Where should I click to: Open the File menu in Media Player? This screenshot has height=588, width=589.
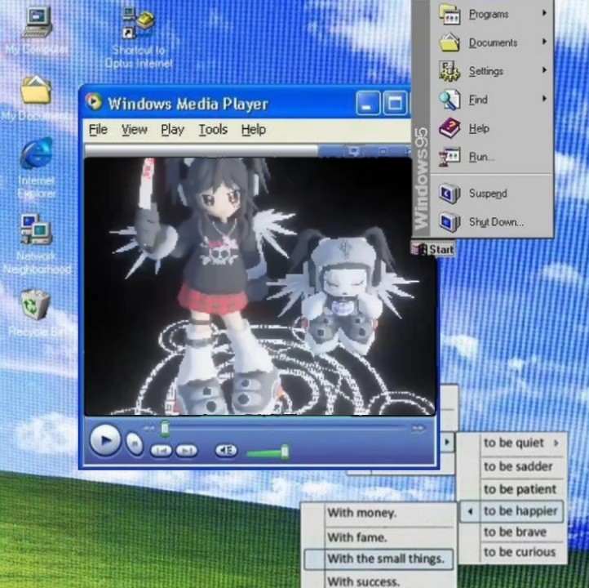(x=98, y=130)
